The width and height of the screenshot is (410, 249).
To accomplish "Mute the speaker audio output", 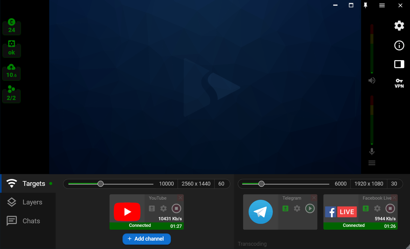I will tap(372, 81).
